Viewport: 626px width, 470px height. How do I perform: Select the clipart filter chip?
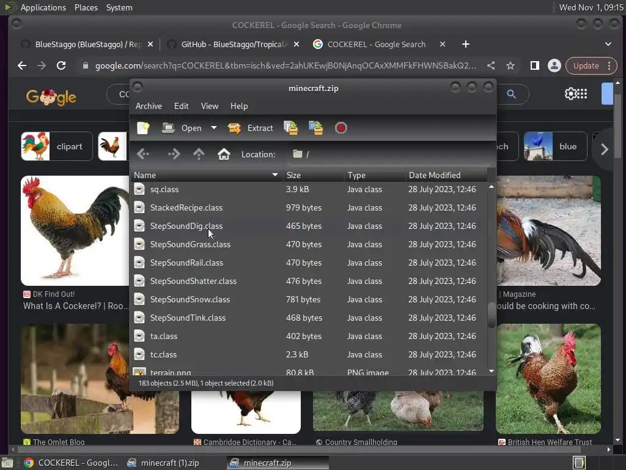point(57,146)
